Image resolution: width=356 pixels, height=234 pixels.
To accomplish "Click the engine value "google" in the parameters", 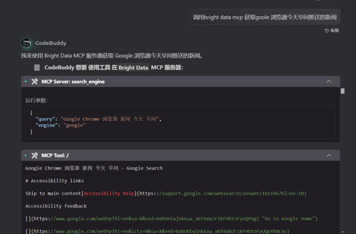I will [75, 125].
